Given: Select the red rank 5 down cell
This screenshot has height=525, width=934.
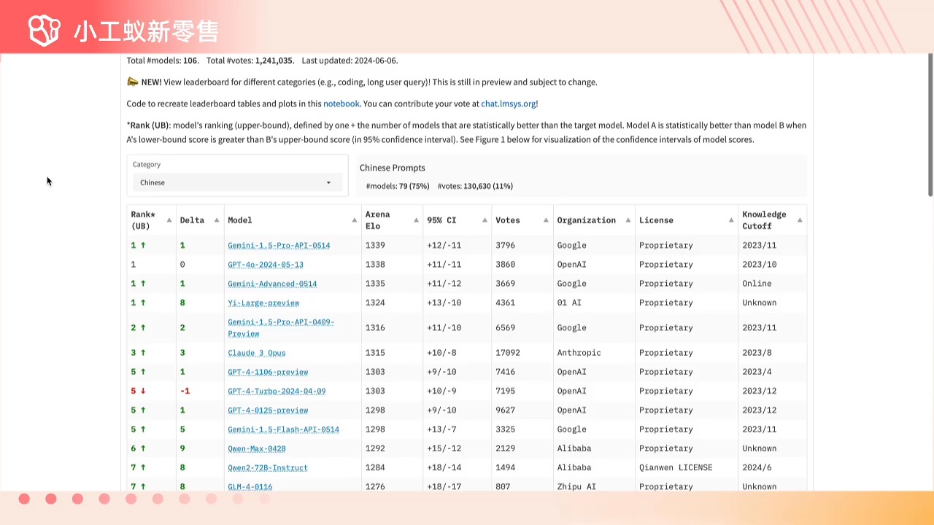Looking at the screenshot, I should [138, 391].
